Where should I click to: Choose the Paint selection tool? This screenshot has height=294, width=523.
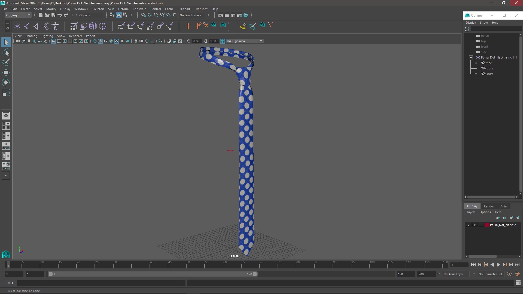point(6,62)
